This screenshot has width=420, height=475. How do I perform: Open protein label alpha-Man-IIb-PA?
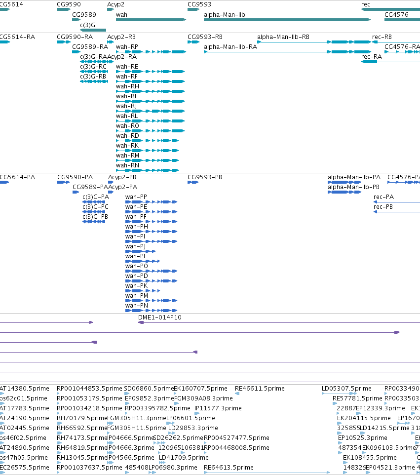pos(354,177)
